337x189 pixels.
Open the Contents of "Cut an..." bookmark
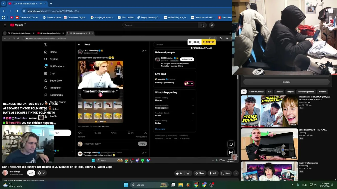pos(27,18)
